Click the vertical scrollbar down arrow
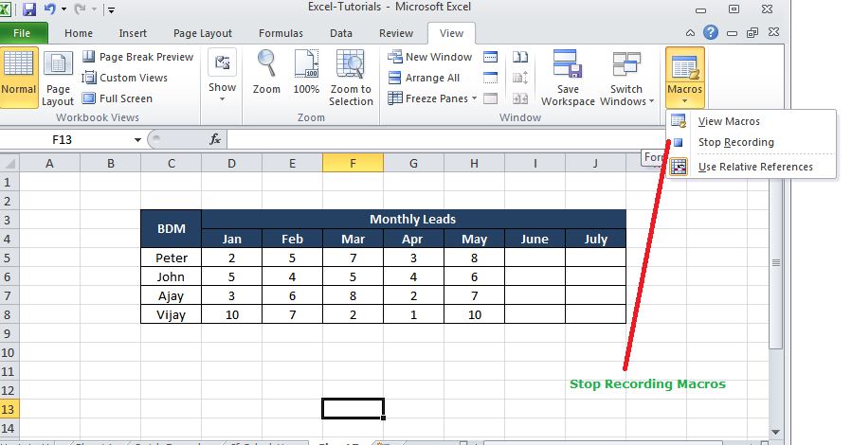 (776, 432)
